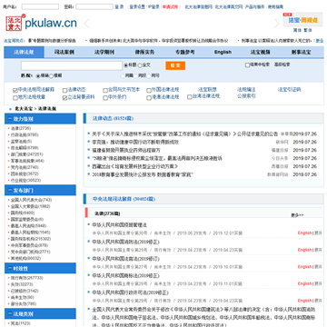Screen dimensions: 327x327
Task: Collapse the 效力级别 sidebar section
Action: 10,119
